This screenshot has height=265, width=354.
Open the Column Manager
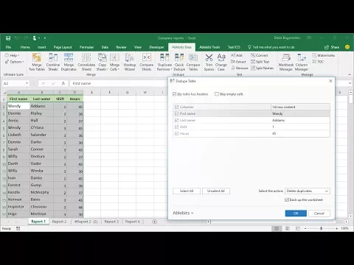pyautogui.click(x=302, y=62)
